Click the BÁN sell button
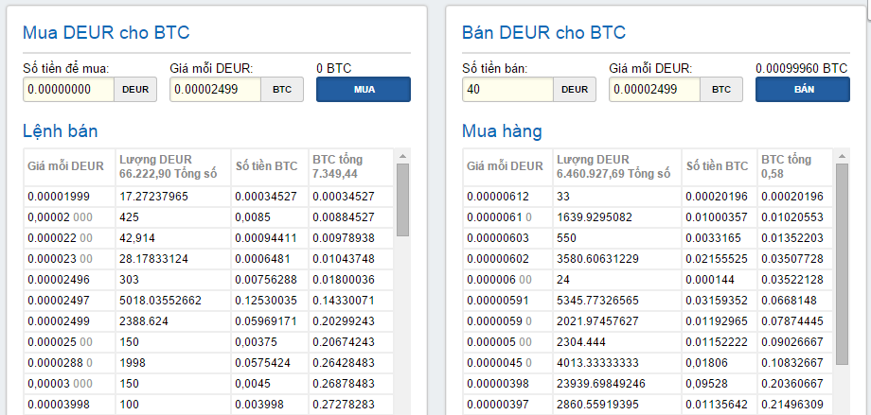 [803, 89]
